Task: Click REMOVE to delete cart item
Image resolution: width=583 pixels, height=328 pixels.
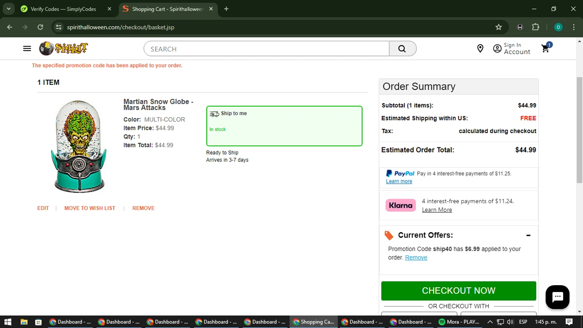Action: 143,208
